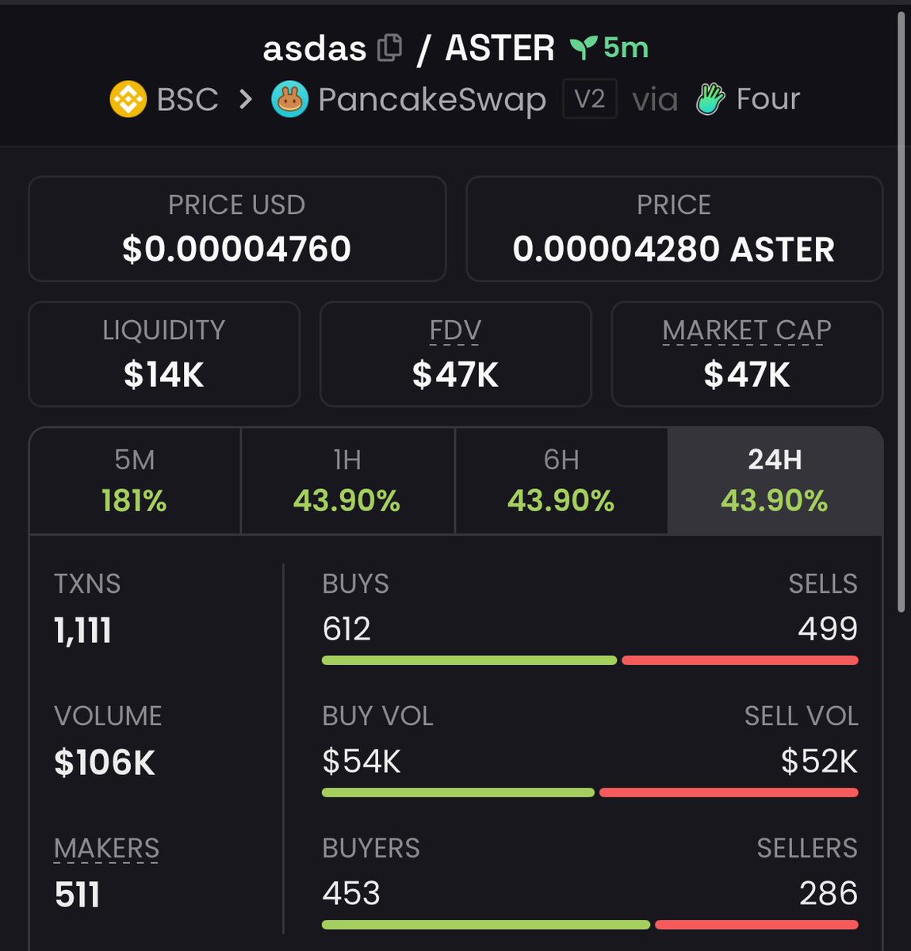911x951 pixels.
Task: Click the Buyers versus Sellers ratio bar
Action: [590, 925]
